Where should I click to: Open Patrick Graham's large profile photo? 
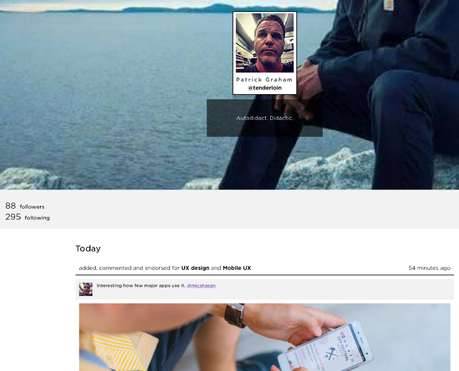coord(264,42)
